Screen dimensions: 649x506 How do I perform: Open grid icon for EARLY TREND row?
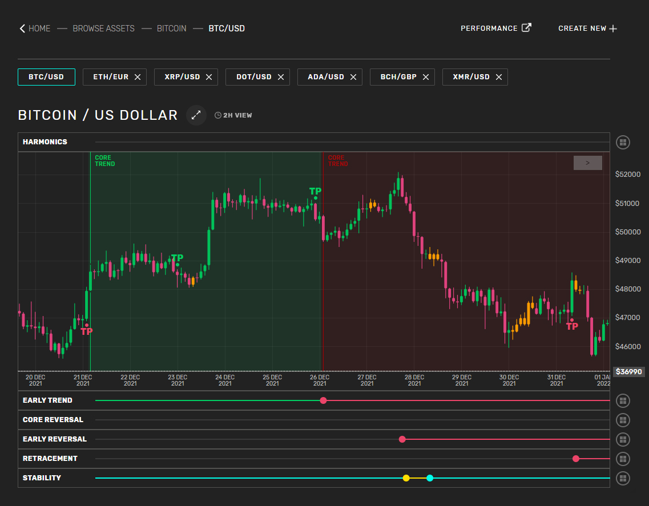(x=623, y=400)
